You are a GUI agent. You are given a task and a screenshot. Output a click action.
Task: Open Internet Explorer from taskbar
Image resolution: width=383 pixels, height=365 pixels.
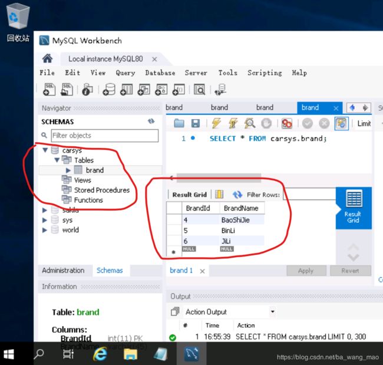pos(100,354)
